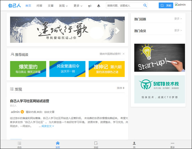Viewport: 192px width, 149px height.
Task: Open the 51CTO 技术栈 ad banner
Action: (160, 89)
